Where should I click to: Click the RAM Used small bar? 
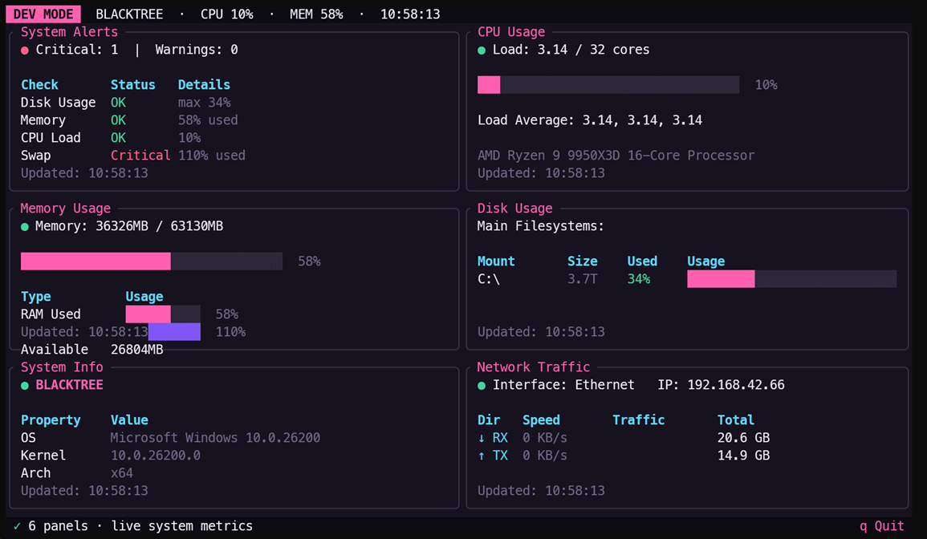(163, 314)
